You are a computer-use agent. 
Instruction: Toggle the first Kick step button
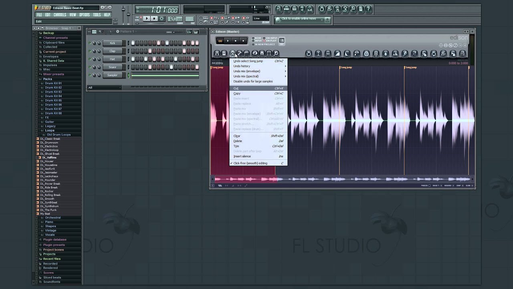tap(133, 43)
